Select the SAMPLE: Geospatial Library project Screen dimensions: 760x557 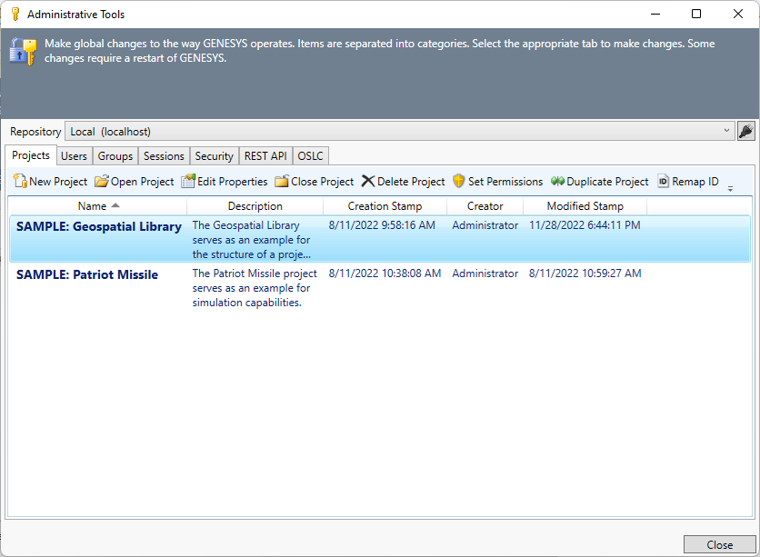[x=99, y=227]
